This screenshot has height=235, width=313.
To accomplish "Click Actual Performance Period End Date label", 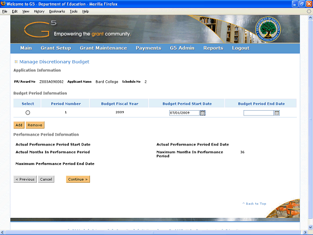I will click(x=193, y=144).
